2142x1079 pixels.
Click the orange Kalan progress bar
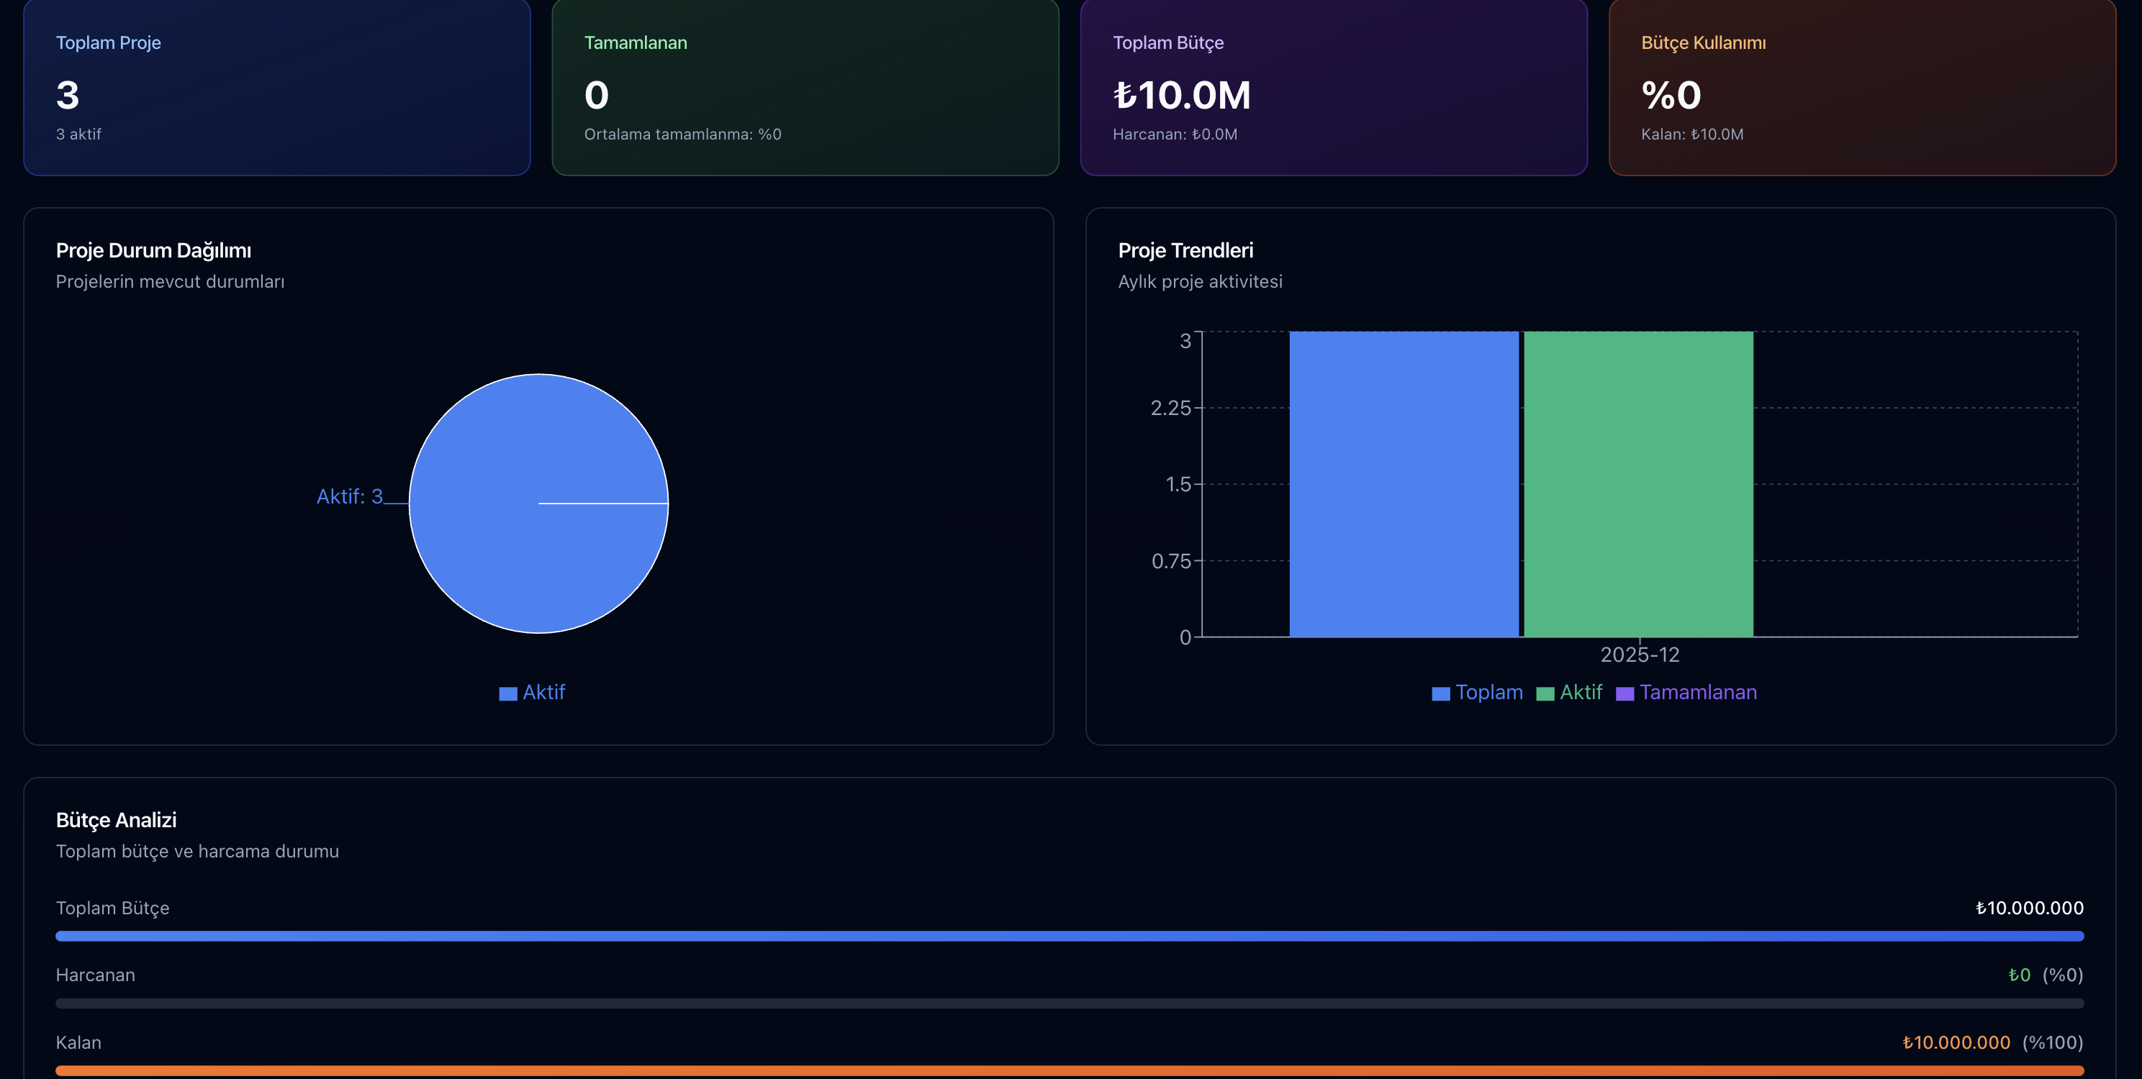[1070, 1070]
